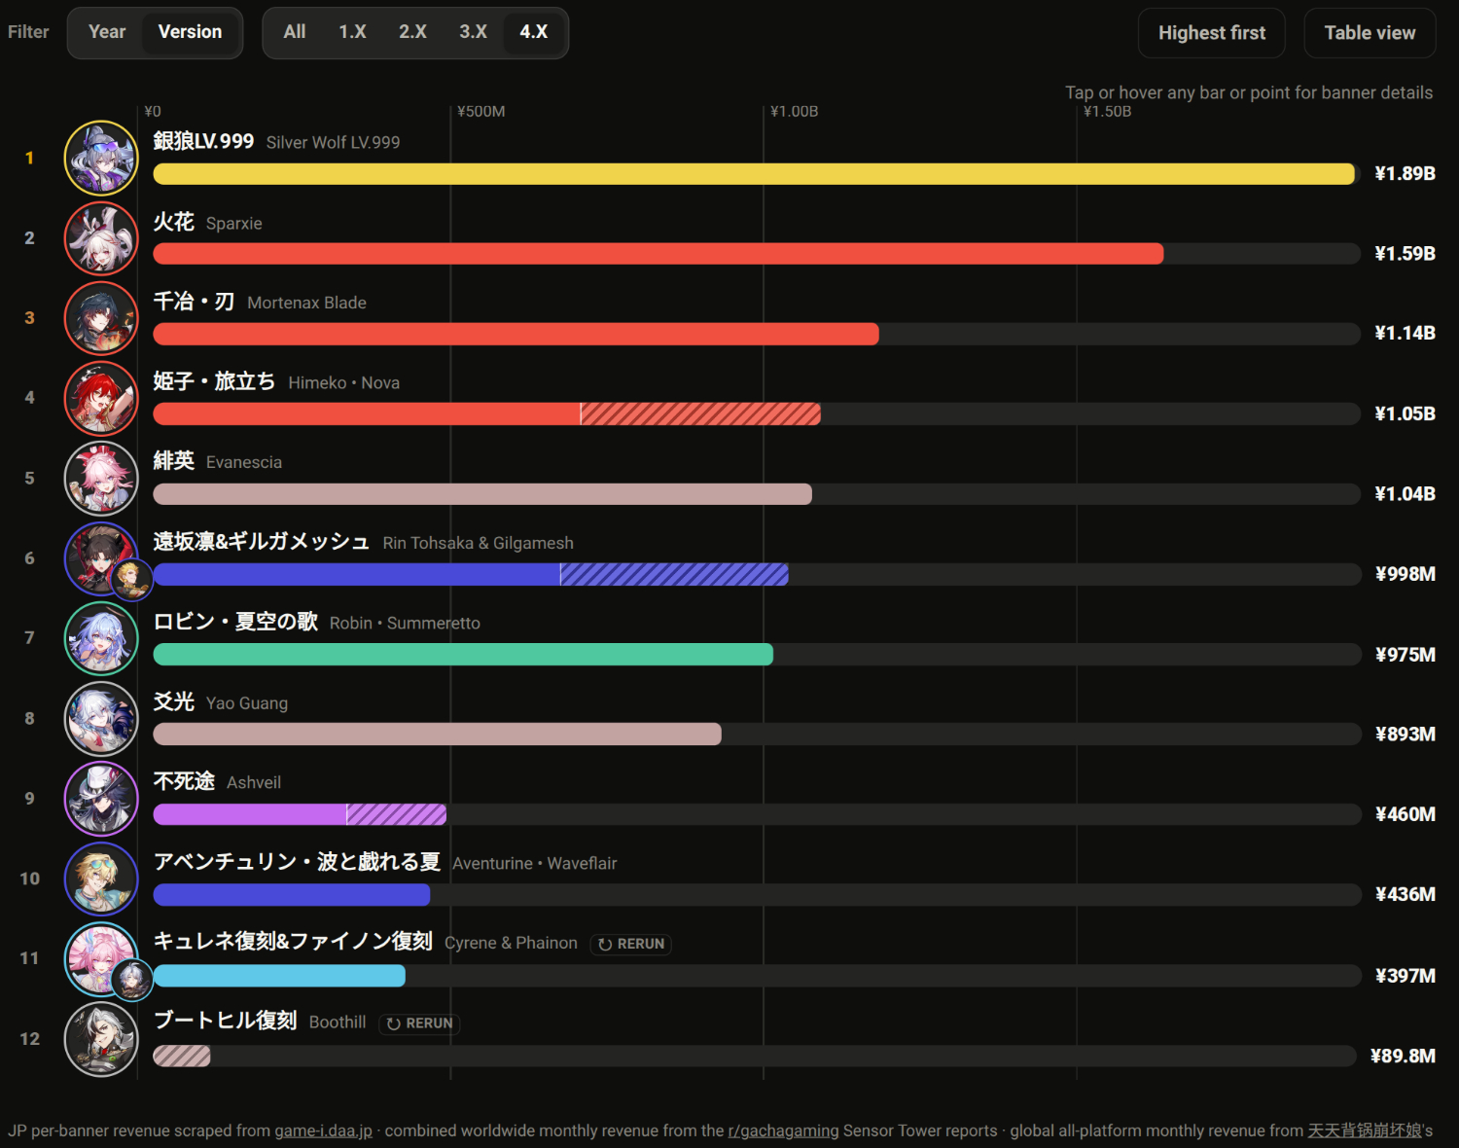Click the Sparxie character avatar
This screenshot has width=1459, height=1148.
tap(101, 238)
